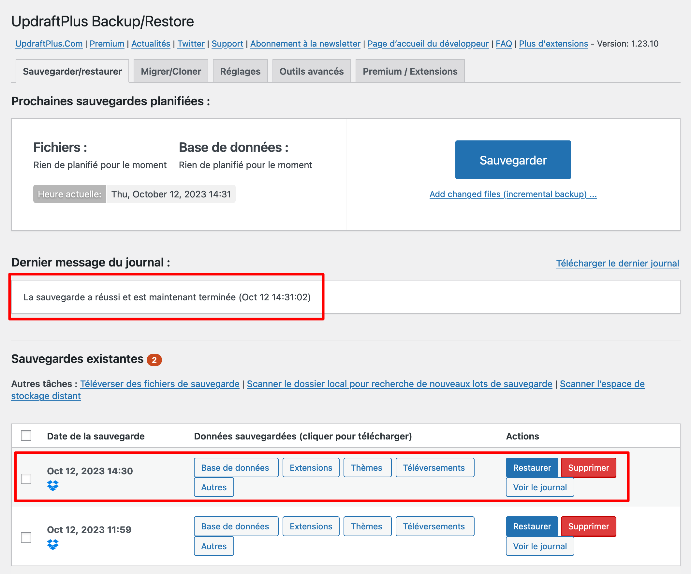
Task: Download the Base de données of the 14:30 backup
Action: [x=236, y=467]
